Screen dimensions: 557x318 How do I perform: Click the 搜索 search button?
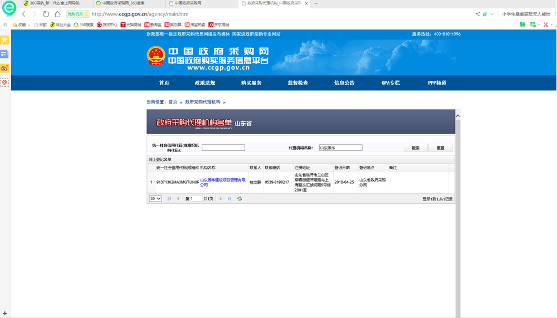[416, 148]
